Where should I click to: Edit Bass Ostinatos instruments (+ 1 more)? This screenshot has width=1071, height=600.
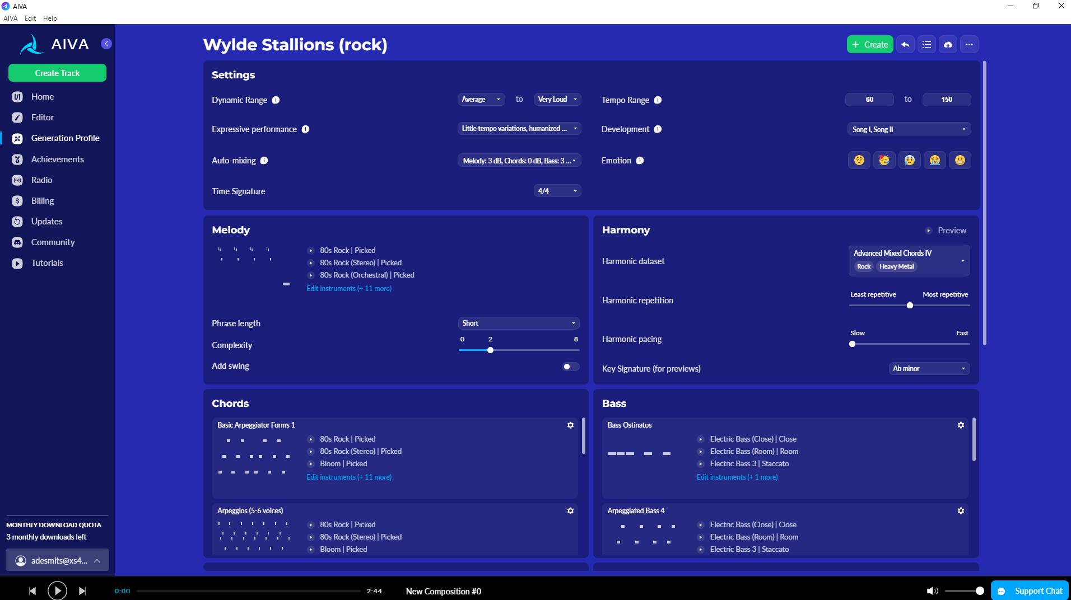(737, 477)
